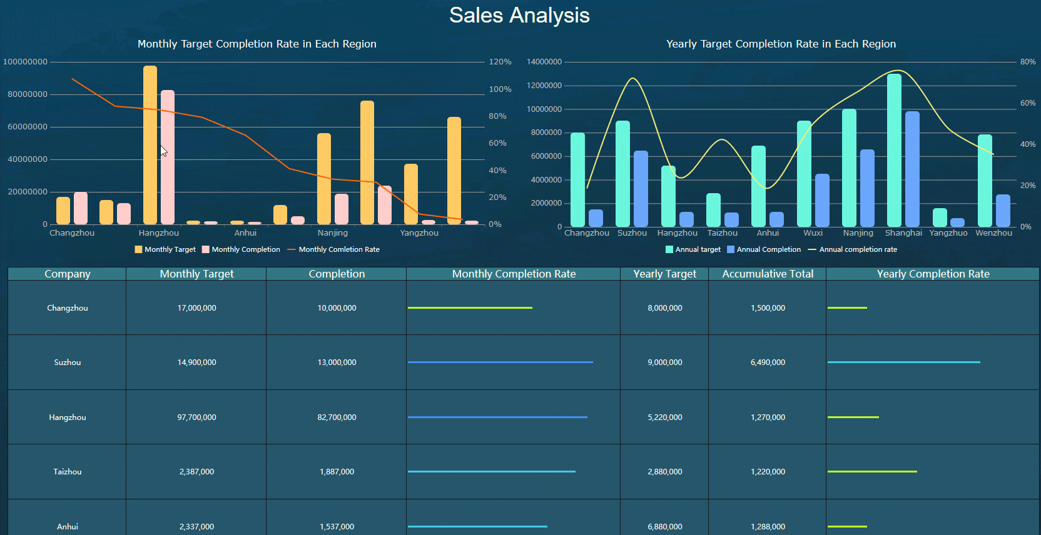The image size is (1041, 535).
Task: Click Hangzhou's 82,700,000 completion cell
Action: tap(337, 417)
